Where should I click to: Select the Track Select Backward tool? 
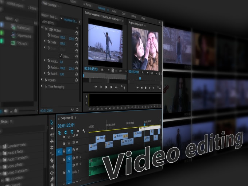point(52,135)
